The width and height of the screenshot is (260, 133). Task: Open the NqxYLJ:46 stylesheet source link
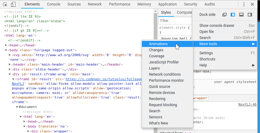pos(247,105)
